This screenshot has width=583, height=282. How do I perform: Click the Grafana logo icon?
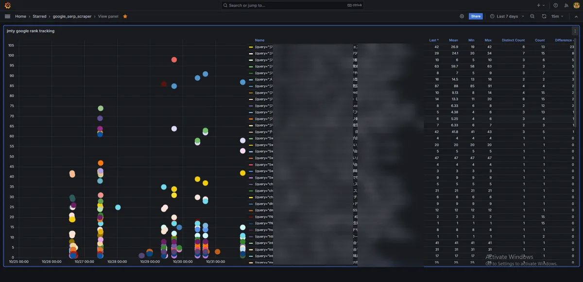click(x=7, y=5)
